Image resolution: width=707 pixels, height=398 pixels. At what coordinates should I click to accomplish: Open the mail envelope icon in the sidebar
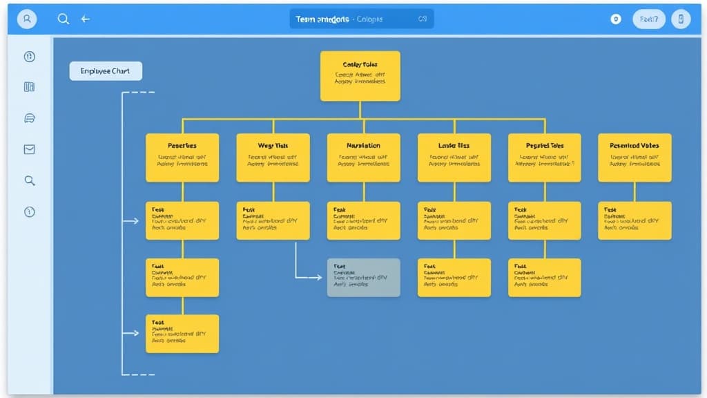pyautogui.click(x=29, y=149)
